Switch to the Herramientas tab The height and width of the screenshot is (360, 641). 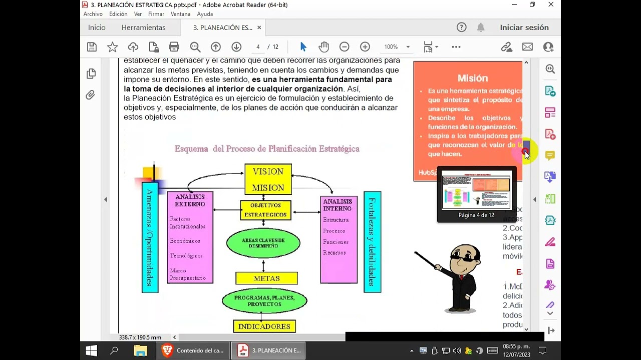point(143,27)
